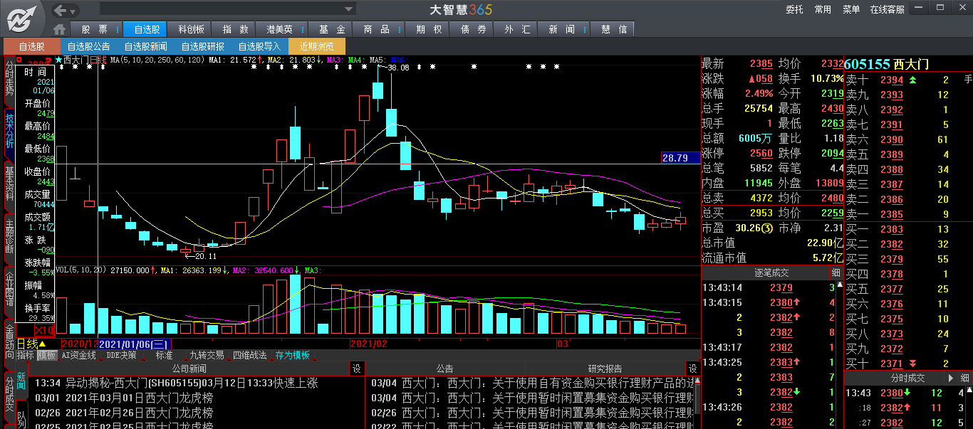Click the 设 settings icon beside 公司新闻
Viewport: 973px width, 429px height.
pyautogui.click(x=356, y=369)
